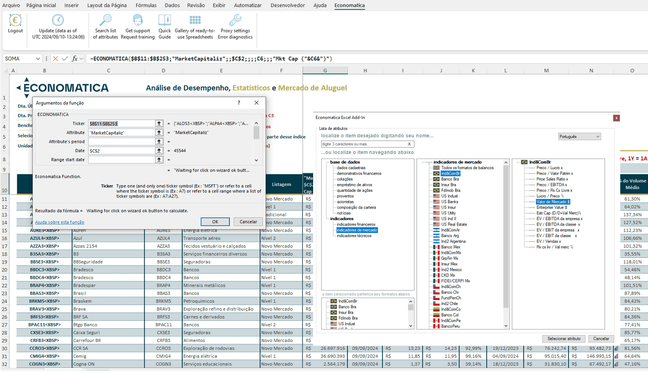
Task: Click the Logout icon in Economatica ribbon
Action: [15, 21]
